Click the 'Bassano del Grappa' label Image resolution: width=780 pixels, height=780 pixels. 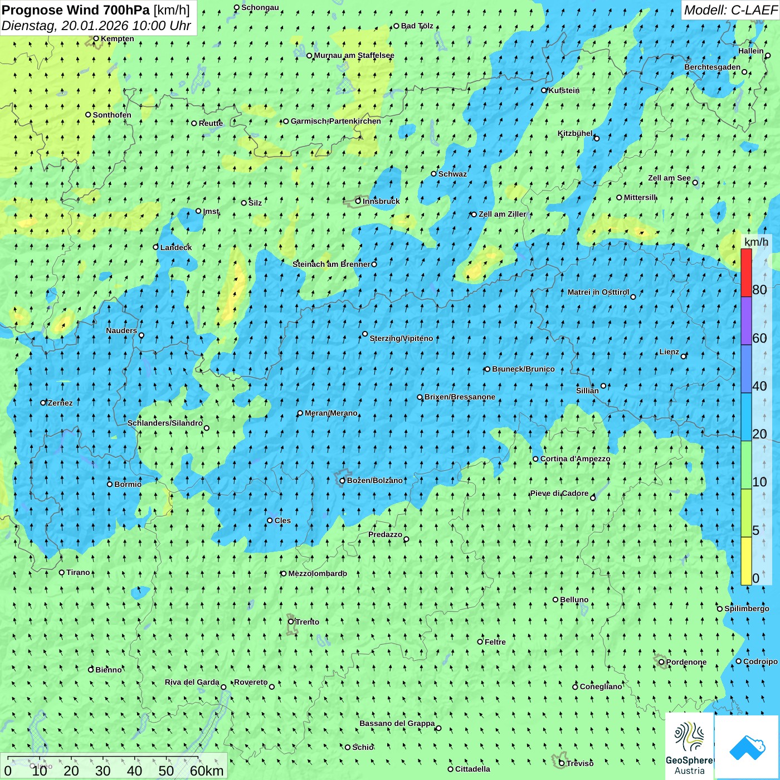click(397, 723)
